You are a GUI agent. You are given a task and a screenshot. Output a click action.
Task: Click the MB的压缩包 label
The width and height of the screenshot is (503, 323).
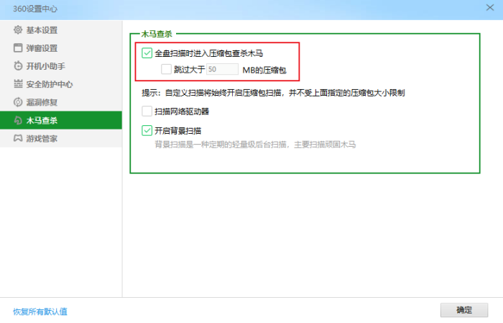pos(264,70)
